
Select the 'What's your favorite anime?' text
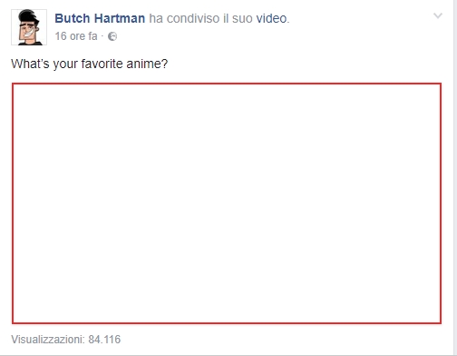click(89, 64)
